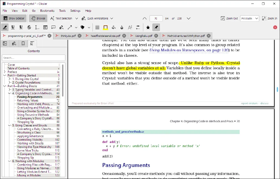Follow the Using Modules as Namespaces link
Image resolution: width=280 pixels, height=179 pixels.
[189, 50]
